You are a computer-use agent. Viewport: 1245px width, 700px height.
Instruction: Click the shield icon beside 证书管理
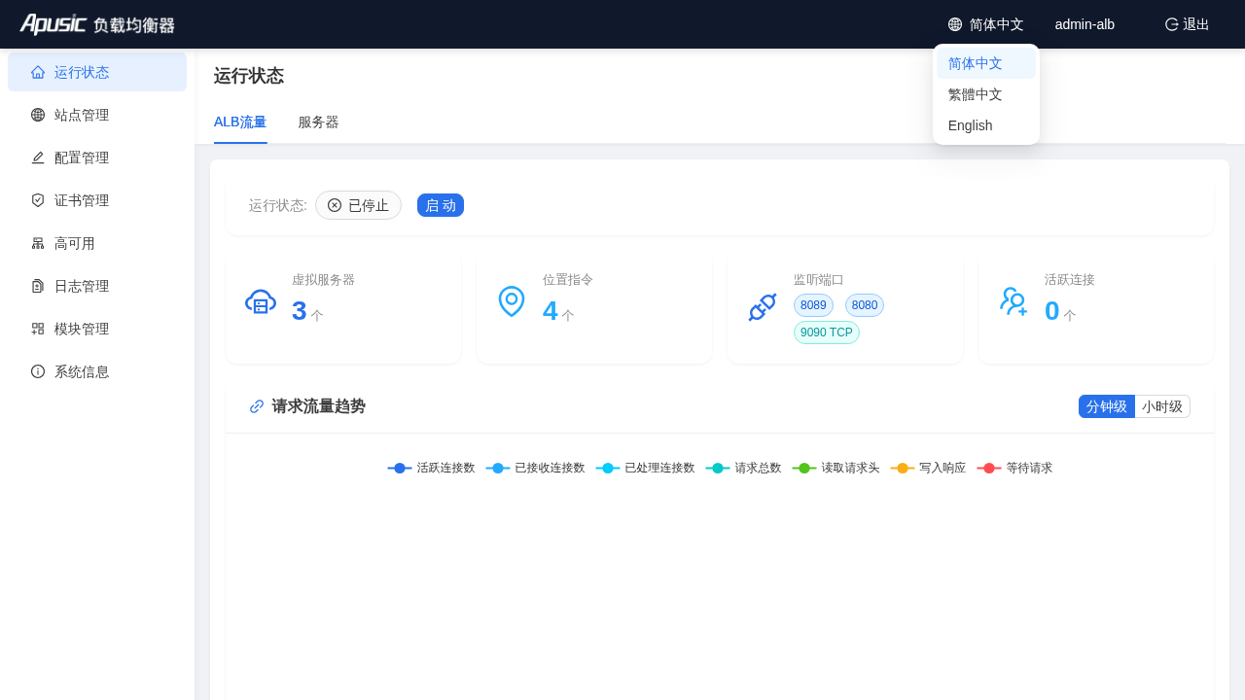(x=38, y=200)
